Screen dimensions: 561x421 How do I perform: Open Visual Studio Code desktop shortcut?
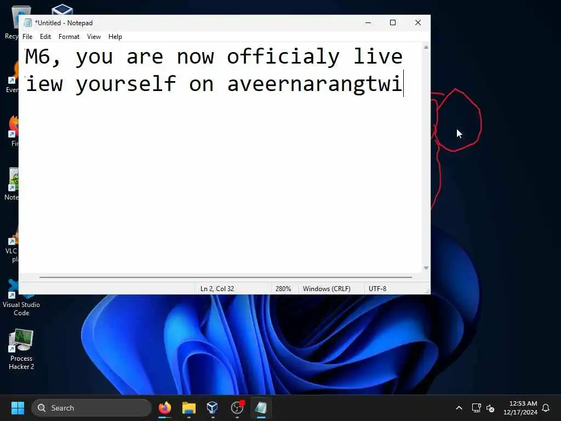[21, 298]
